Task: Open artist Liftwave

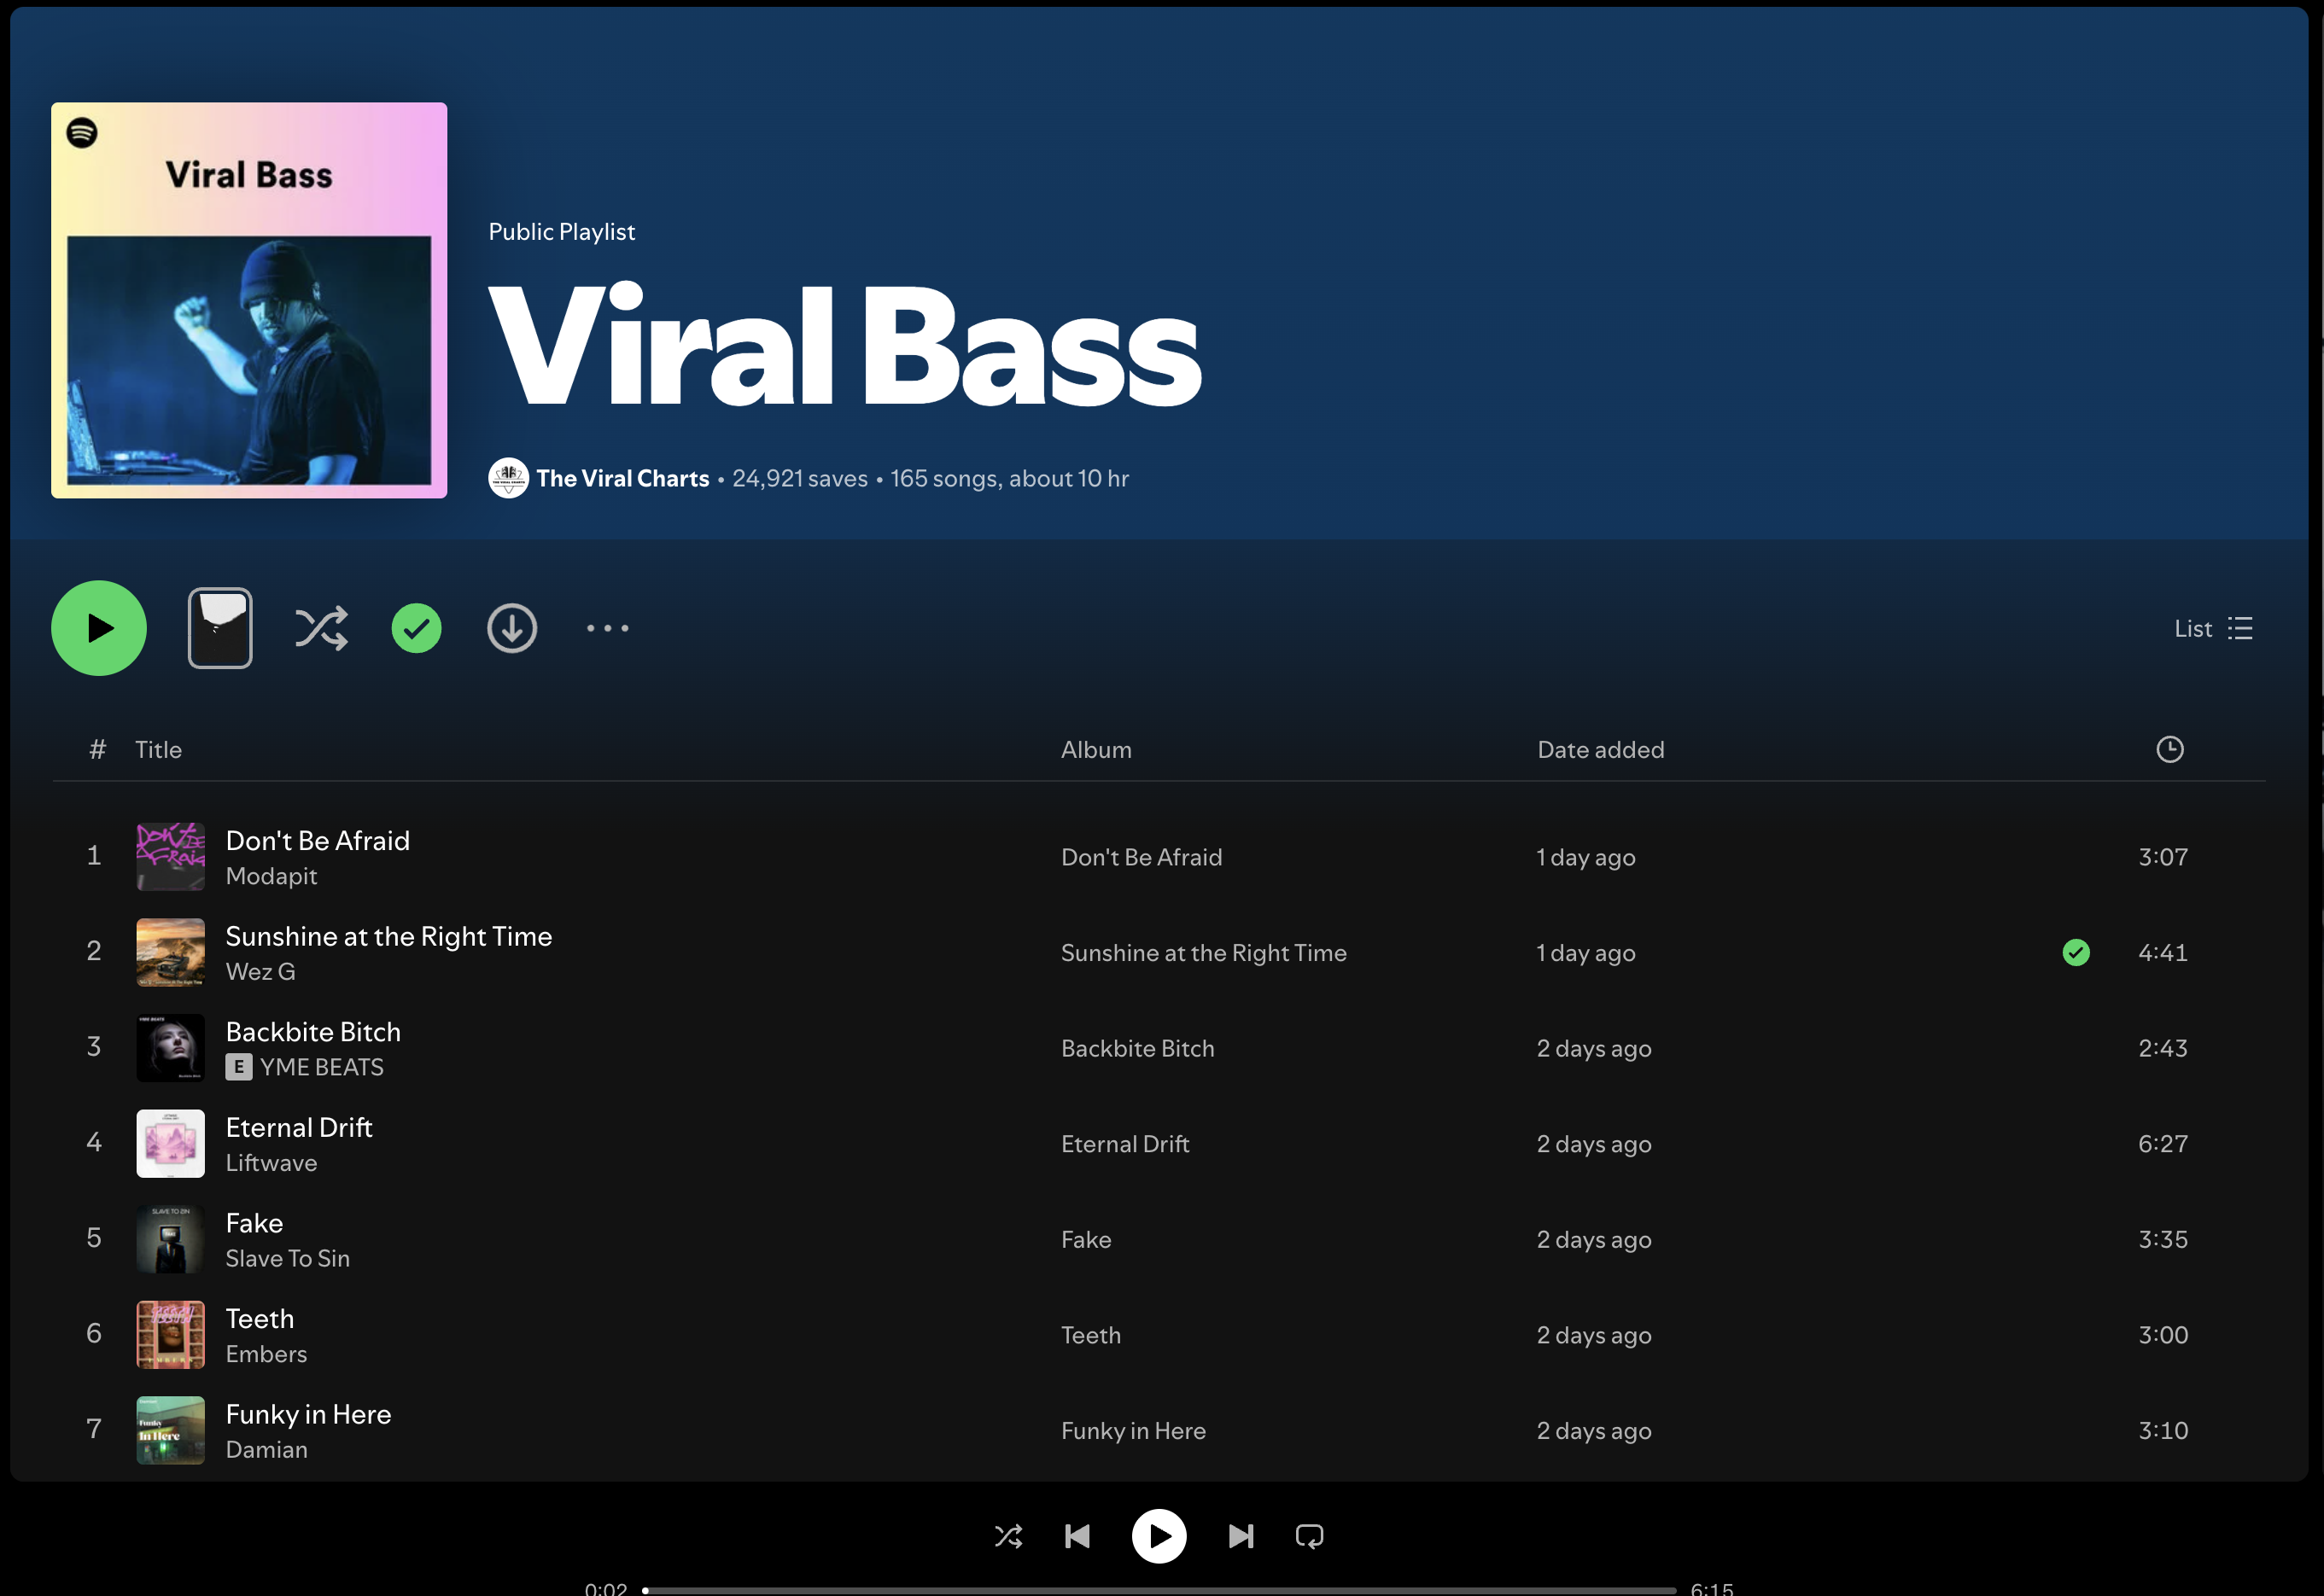Action: 272,1163
